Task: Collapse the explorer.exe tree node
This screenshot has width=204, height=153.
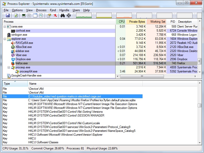Action: coord(5,39)
